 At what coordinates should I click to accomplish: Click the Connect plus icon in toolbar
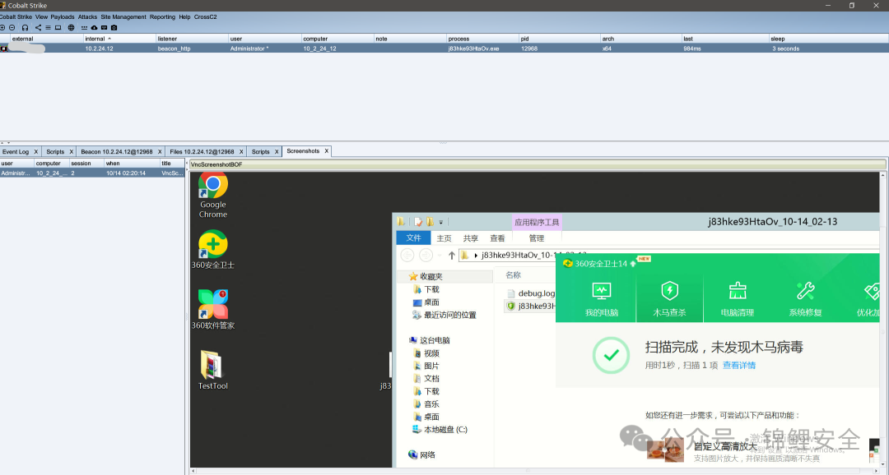pos(2,27)
